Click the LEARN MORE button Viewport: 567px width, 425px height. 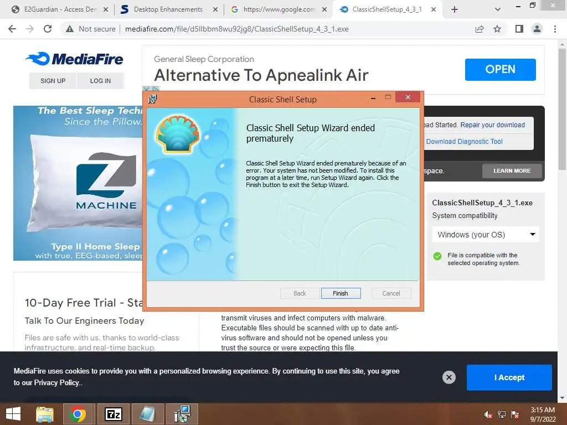pos(512,170)
